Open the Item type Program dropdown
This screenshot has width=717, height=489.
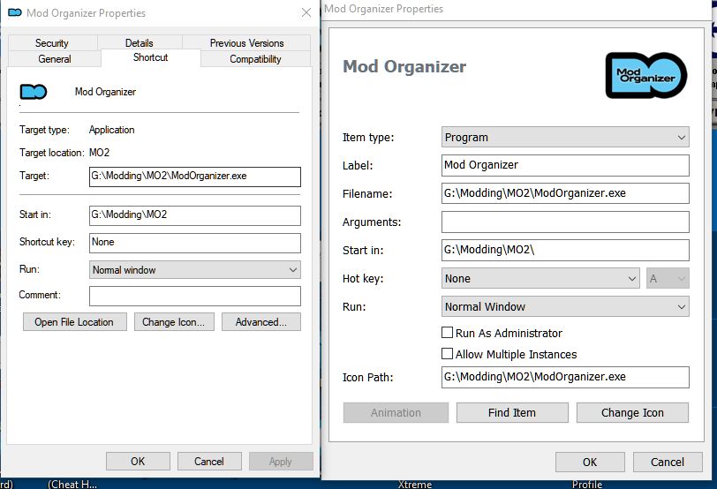click(x=565, y=138)
